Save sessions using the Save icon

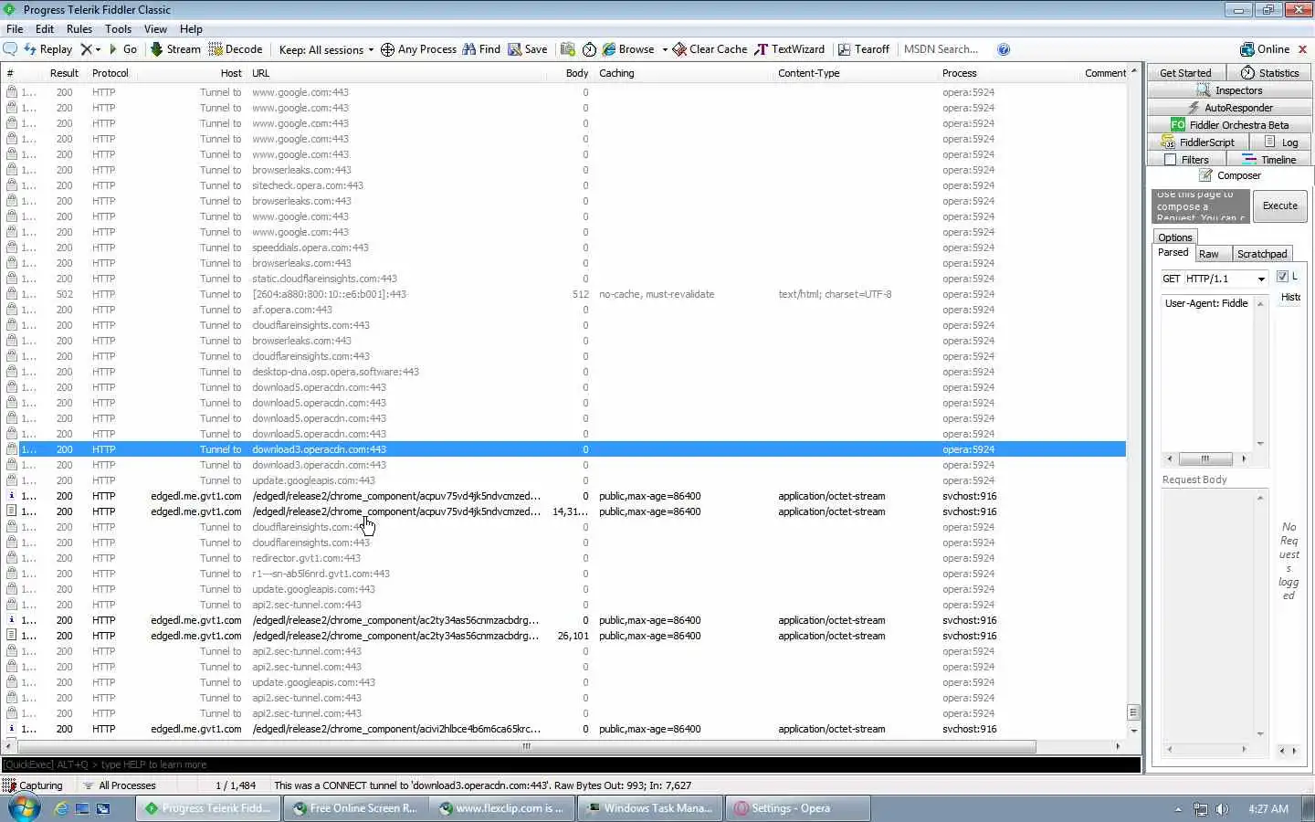(528, 49)
